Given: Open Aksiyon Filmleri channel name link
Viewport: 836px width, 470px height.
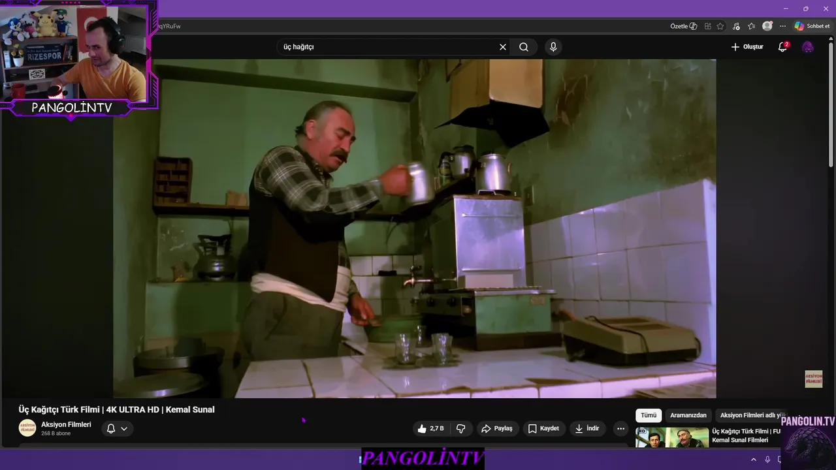Looking at the screenshot, I should (66, 424).
